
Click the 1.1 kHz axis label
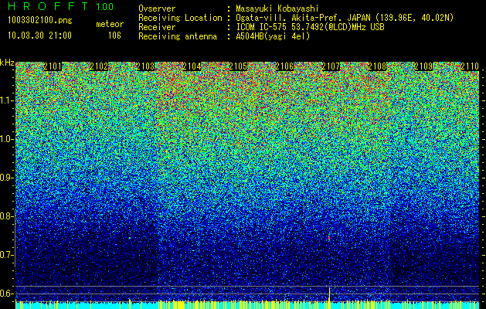(7, 100)
